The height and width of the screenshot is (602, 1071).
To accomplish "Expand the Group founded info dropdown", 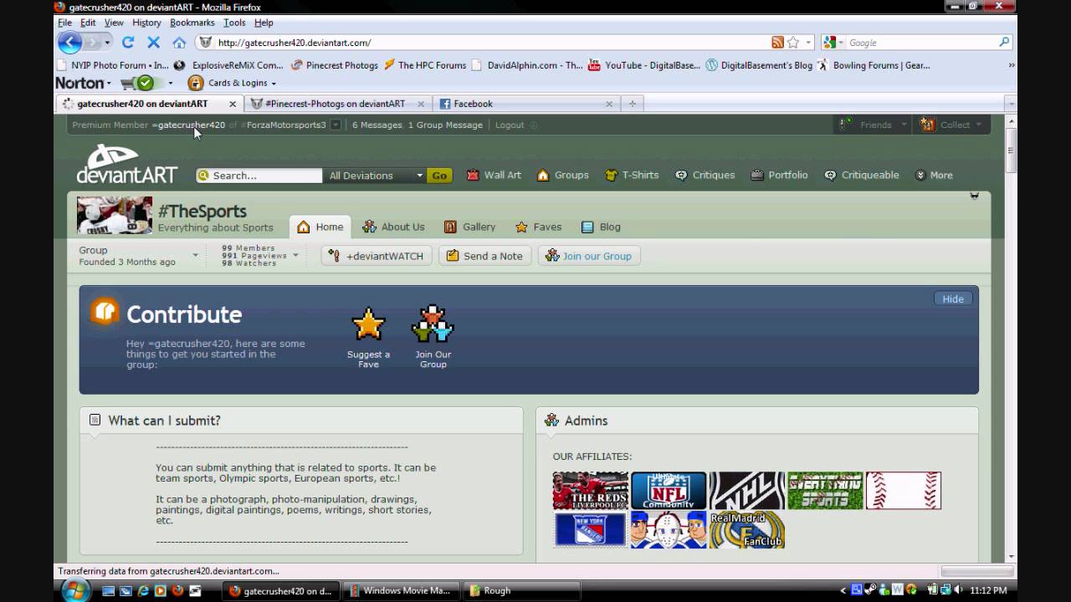I will point(196,255).
